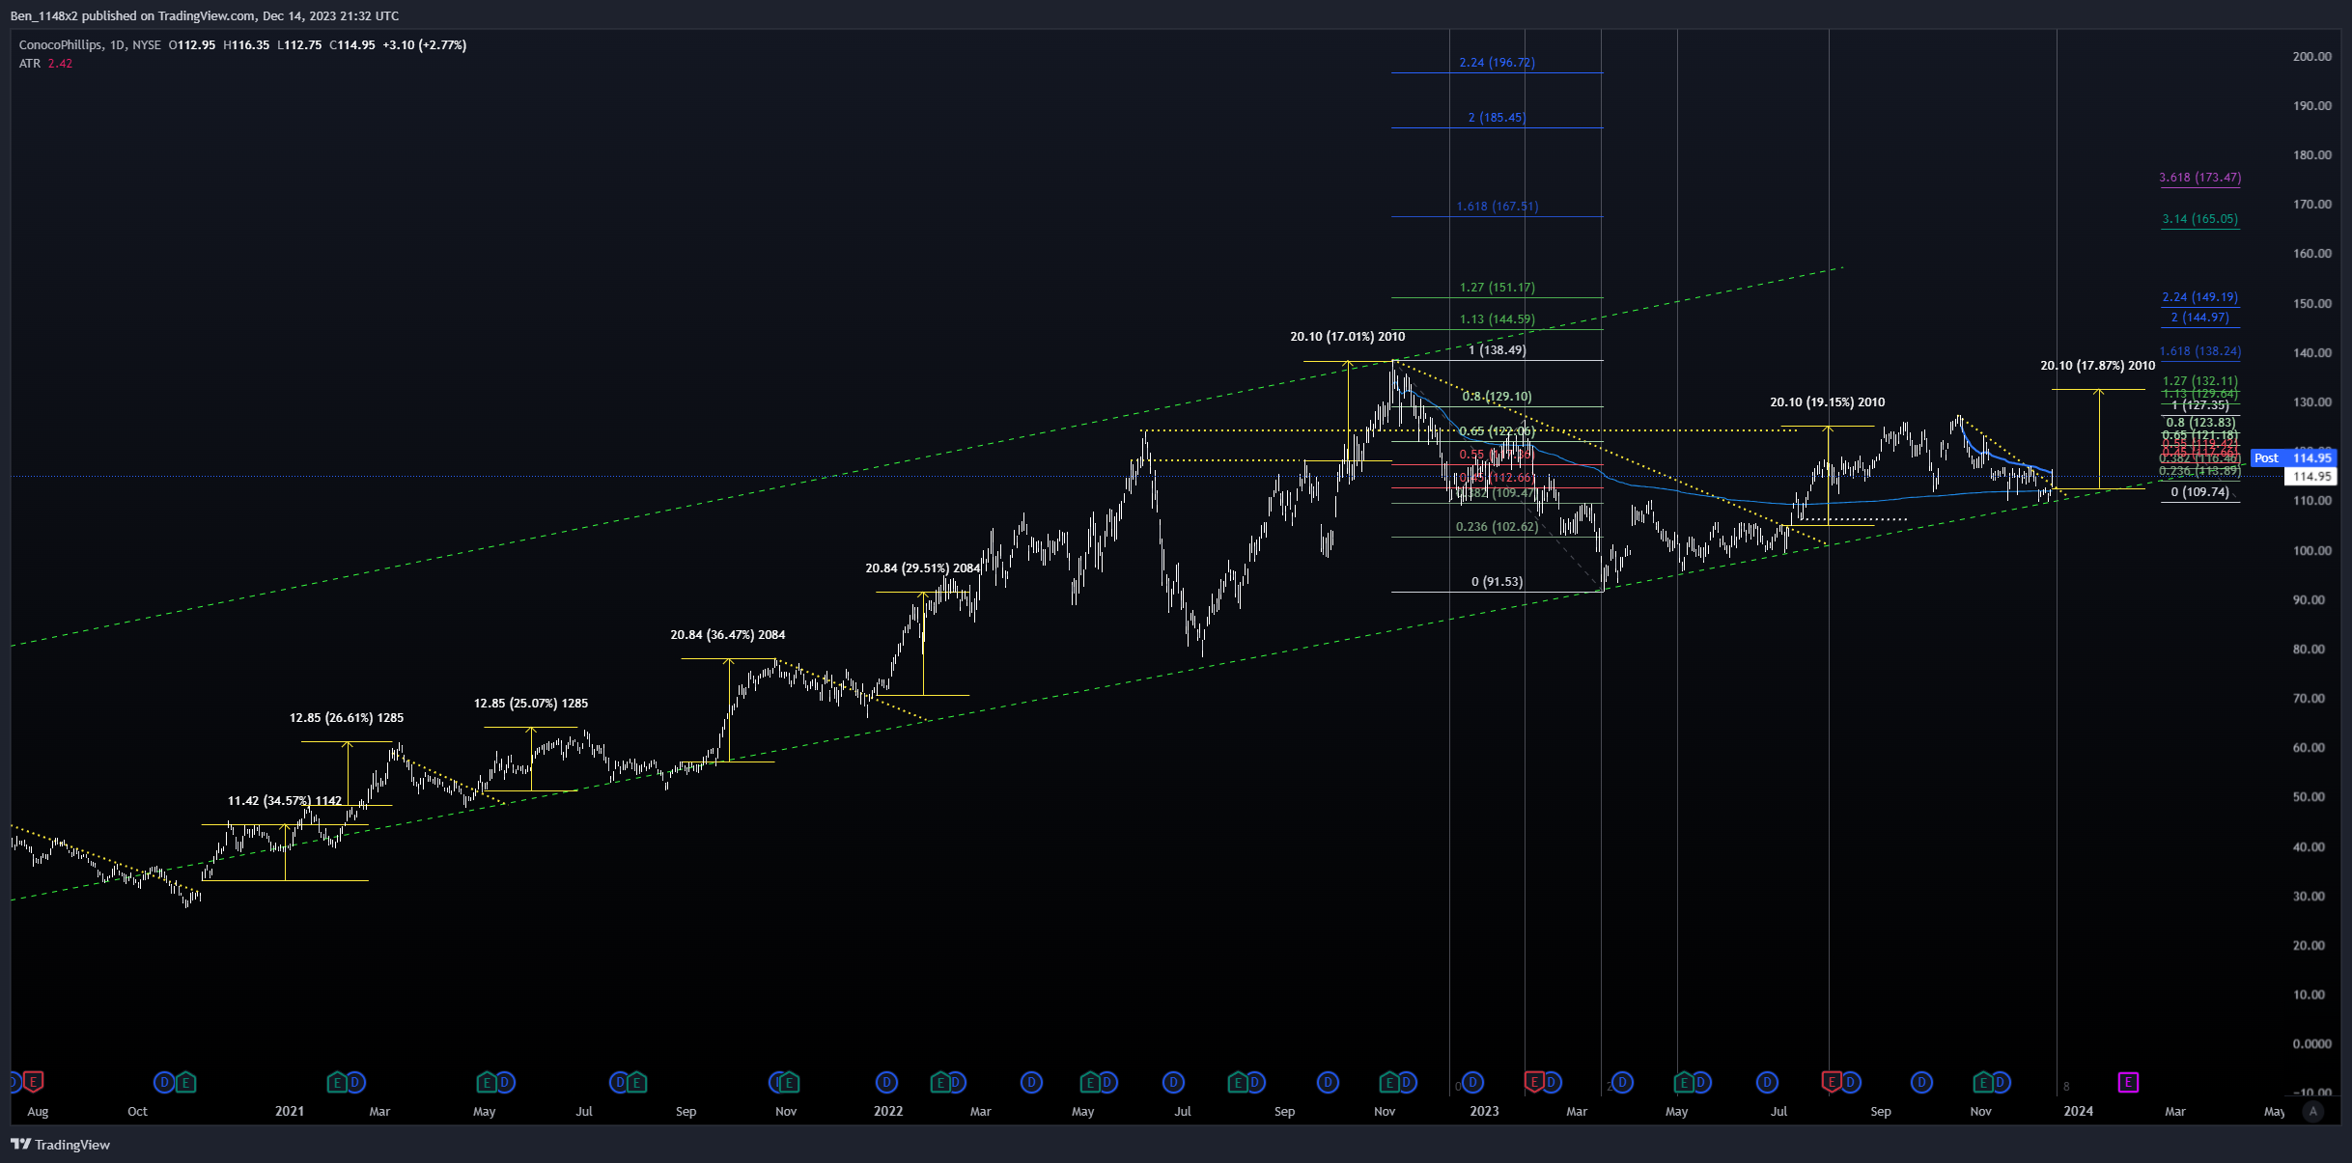
Task: Click the Ben_1148x2 published header text
Action: coord(205,15)
